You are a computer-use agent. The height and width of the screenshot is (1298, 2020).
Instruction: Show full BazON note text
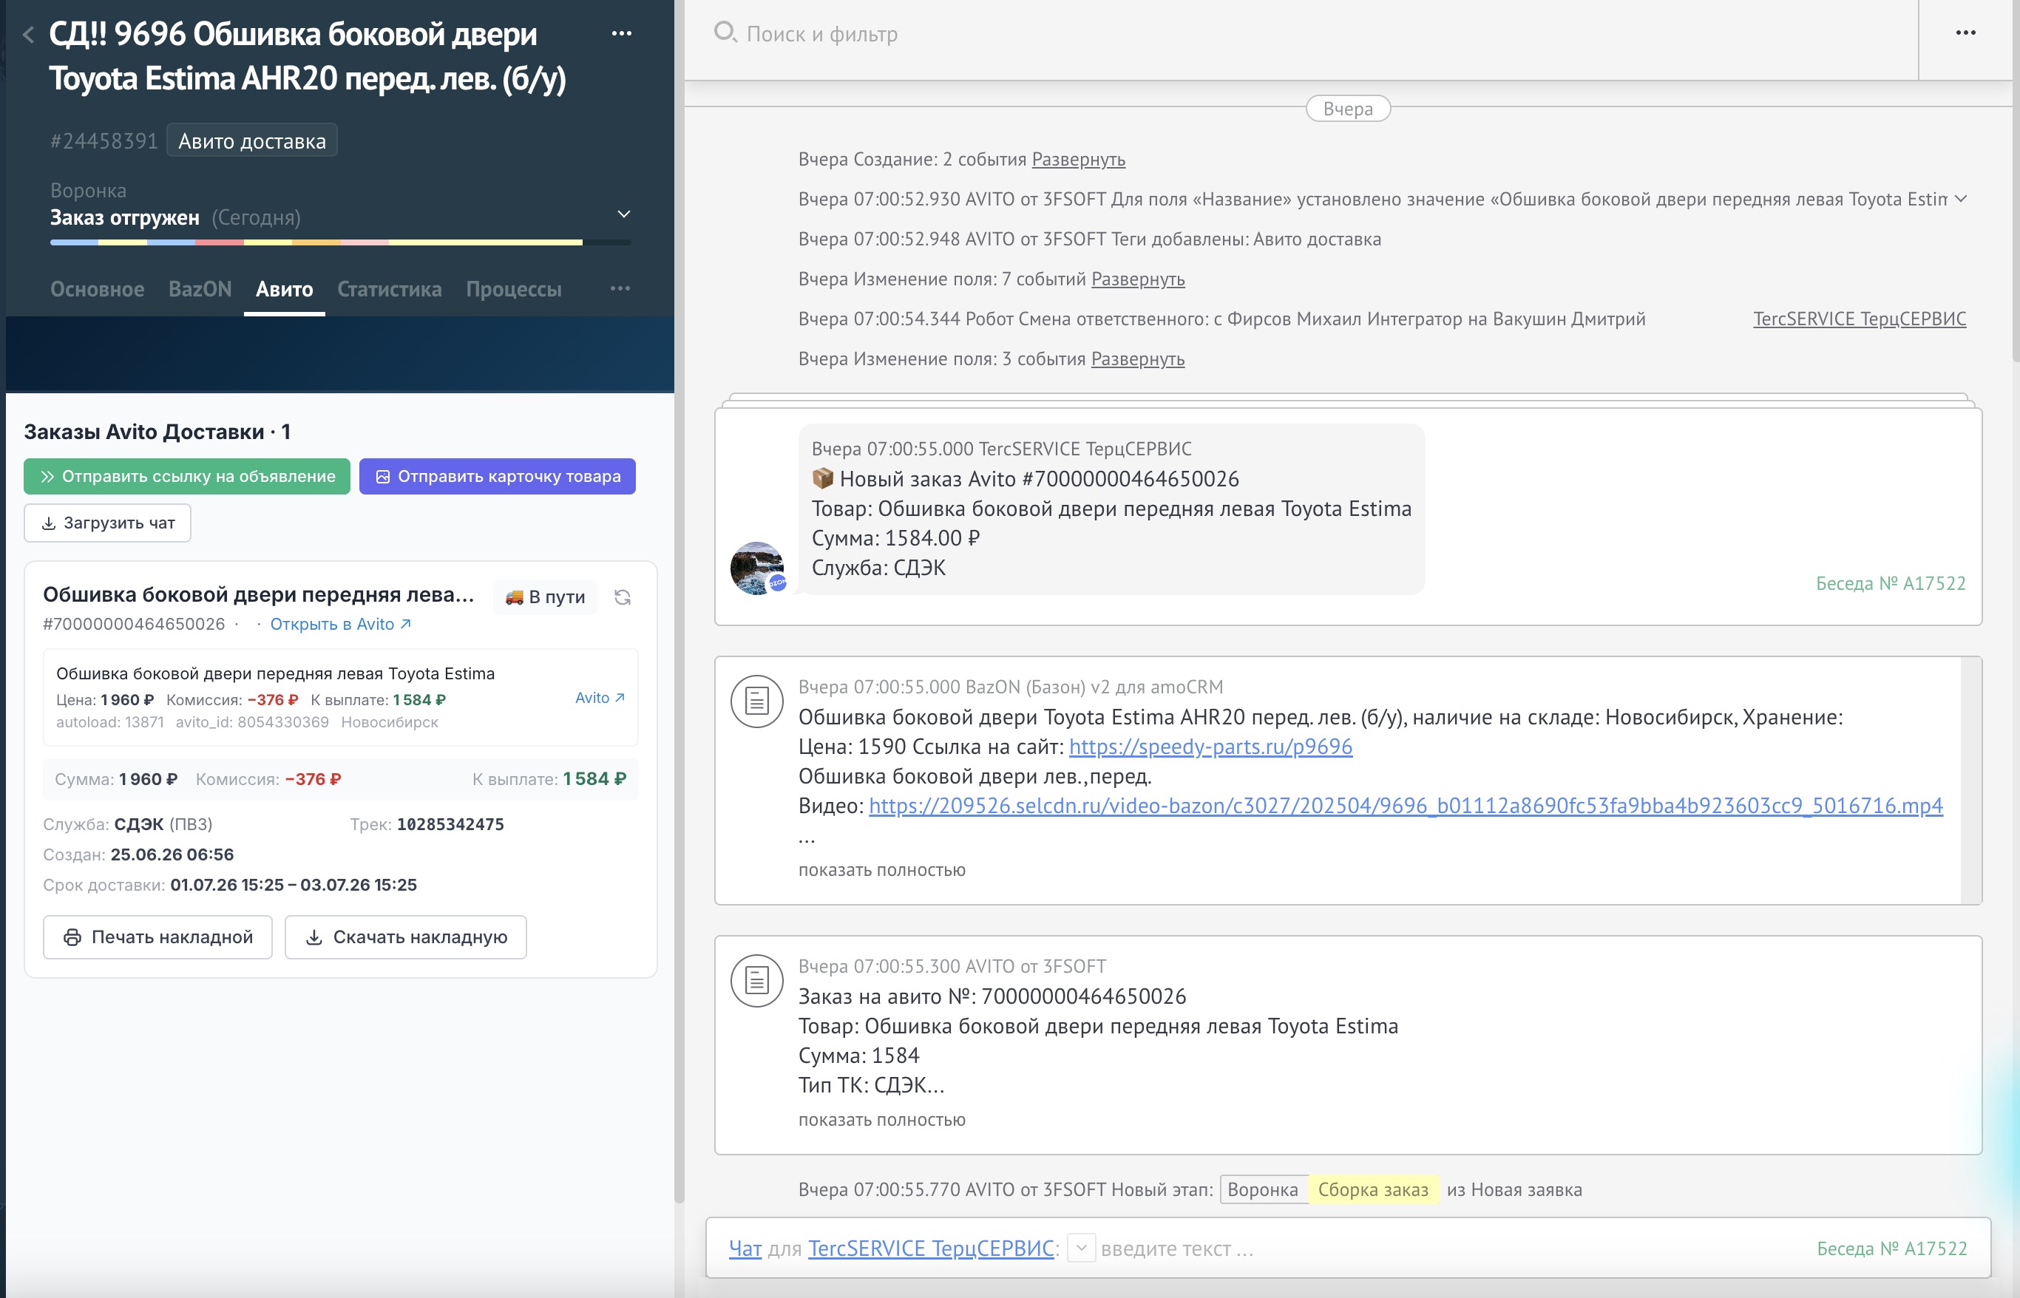(882, 870)
